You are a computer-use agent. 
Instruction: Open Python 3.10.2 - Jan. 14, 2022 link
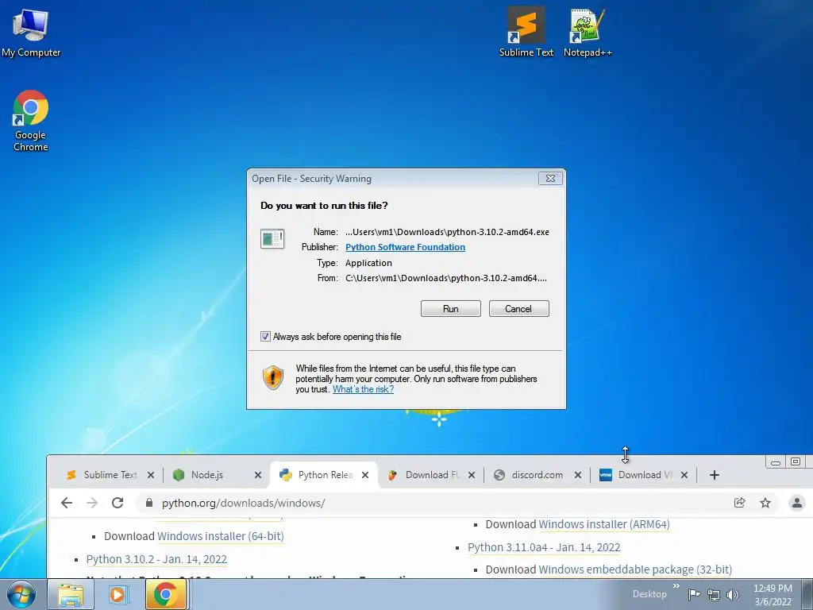[156, 559]
